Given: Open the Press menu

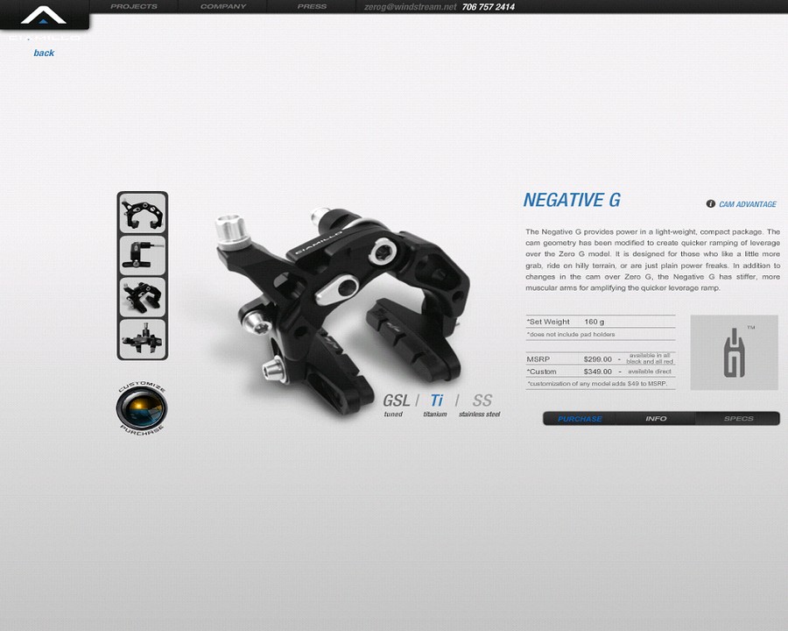Looking at the screenshot, I should 312,7.
